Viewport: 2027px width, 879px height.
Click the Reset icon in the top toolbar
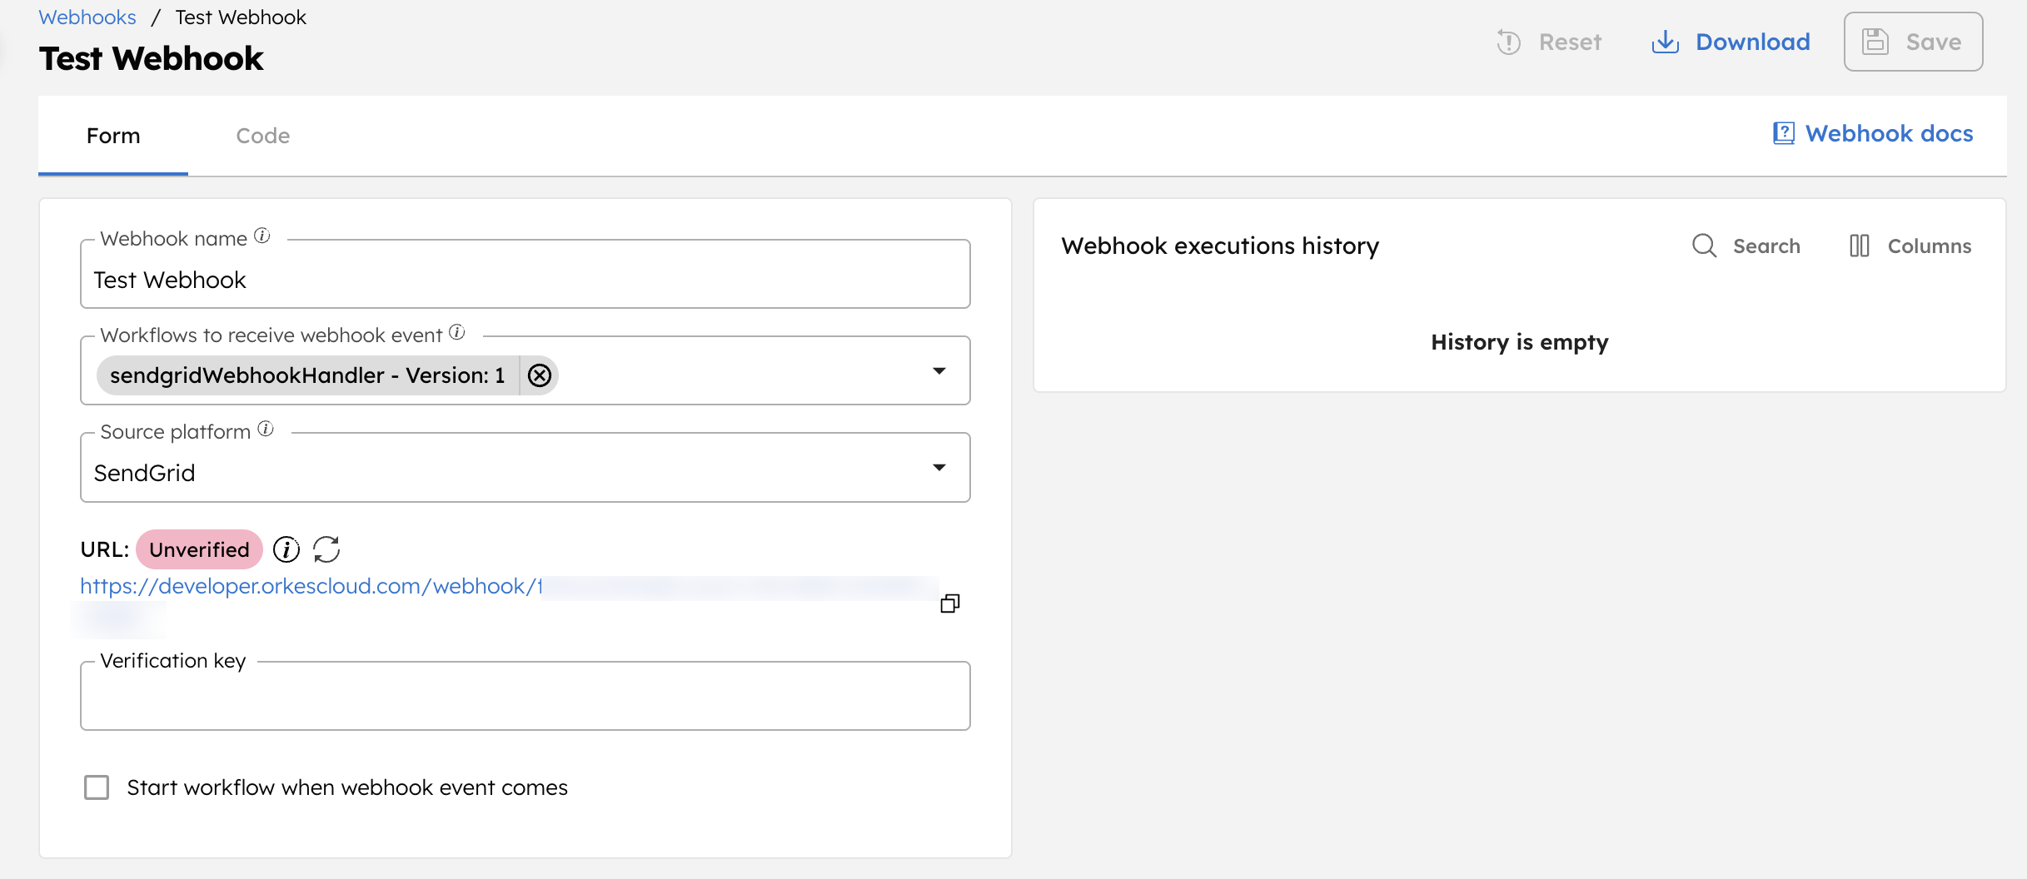click(1510, 42)
